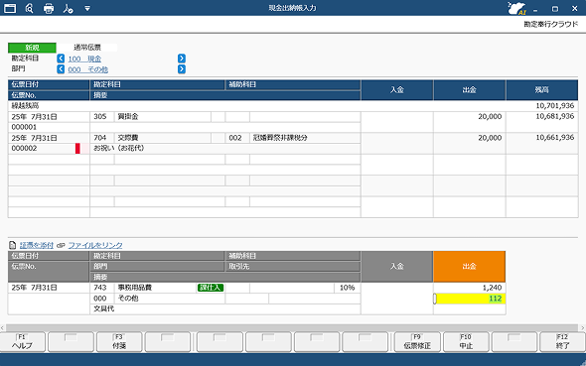Click the 課仕入 tax category badge
Viewport: 586px width, 366px height.
pos(211,288)
